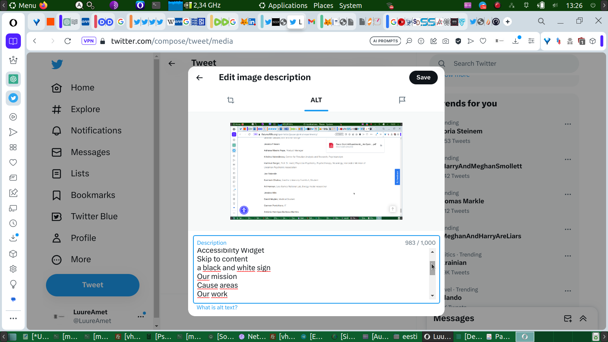Save the image description
Screen dimensions: 608x342
point(423,78)
